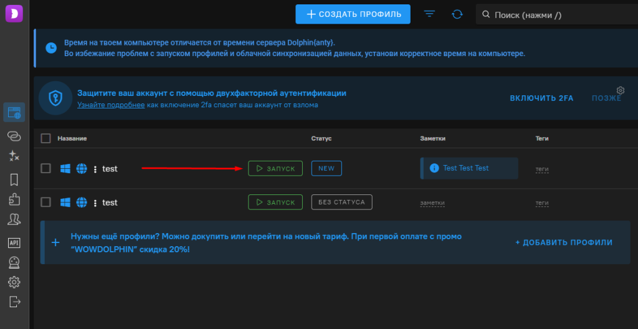Open three-dot menu for first test profile
Screen dimensions: 638x329
(x=95, y=169)
